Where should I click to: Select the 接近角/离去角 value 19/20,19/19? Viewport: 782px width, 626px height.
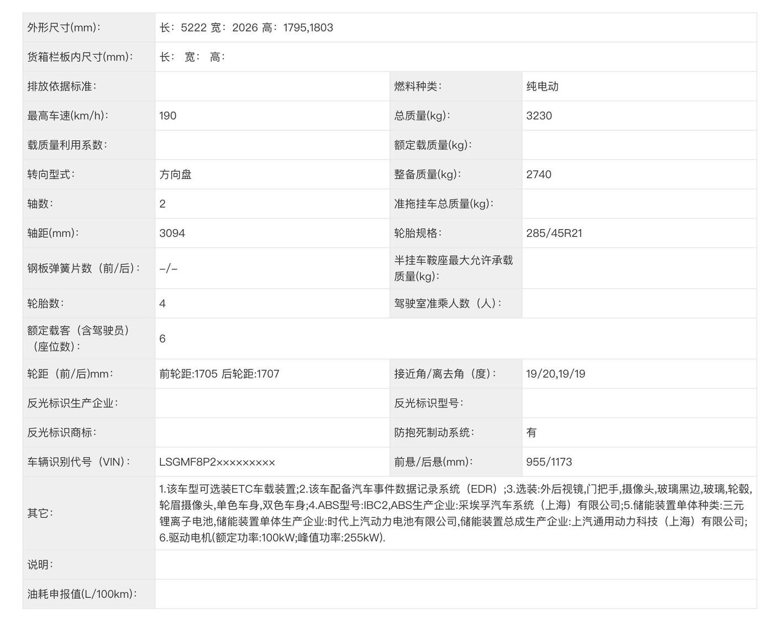(x=555, y=374)
